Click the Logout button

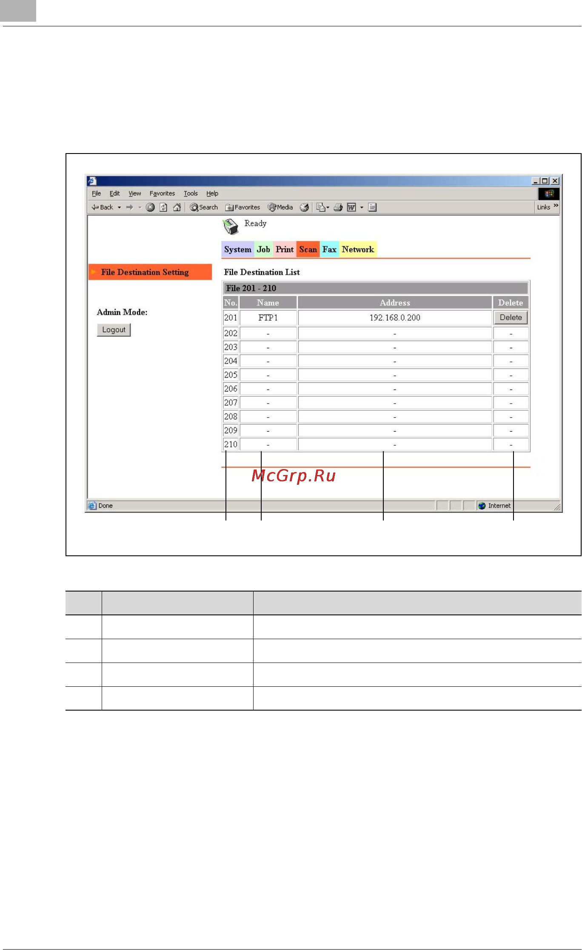114,330
